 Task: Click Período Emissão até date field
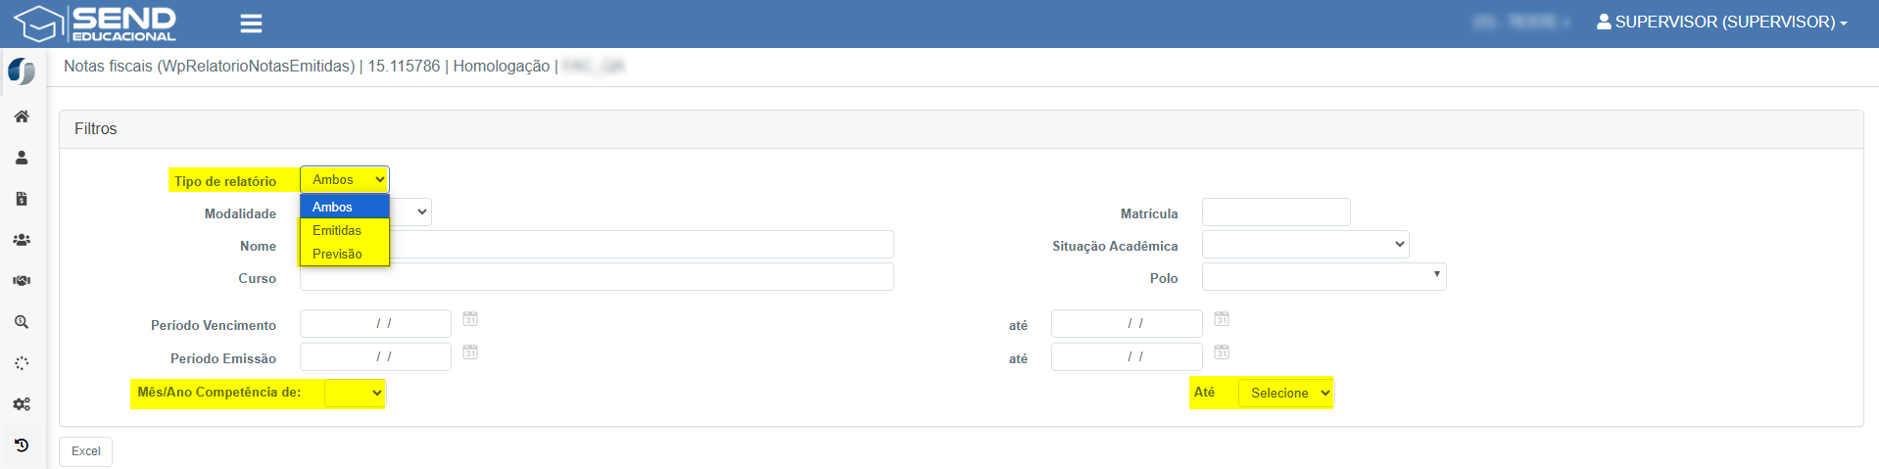coord(1127,356)
